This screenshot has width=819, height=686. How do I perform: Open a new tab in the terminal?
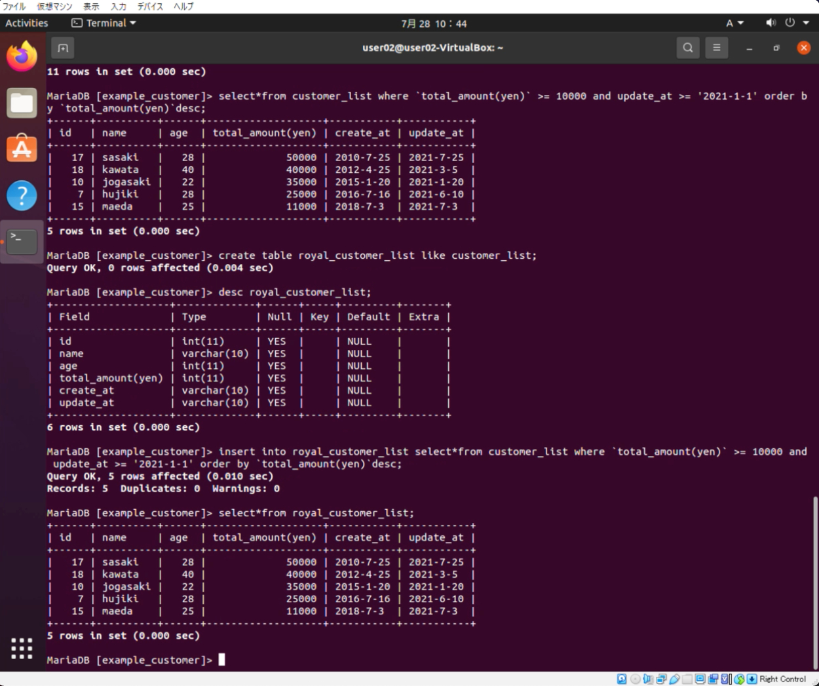click(x=63, y=48)
